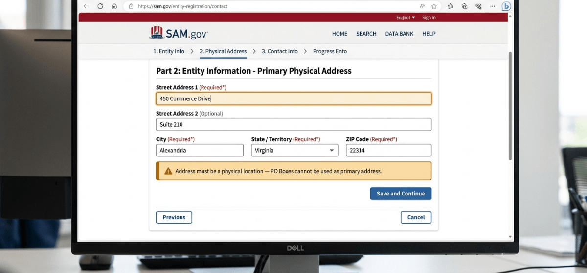Open the read aloud icon

pos(422,6)
